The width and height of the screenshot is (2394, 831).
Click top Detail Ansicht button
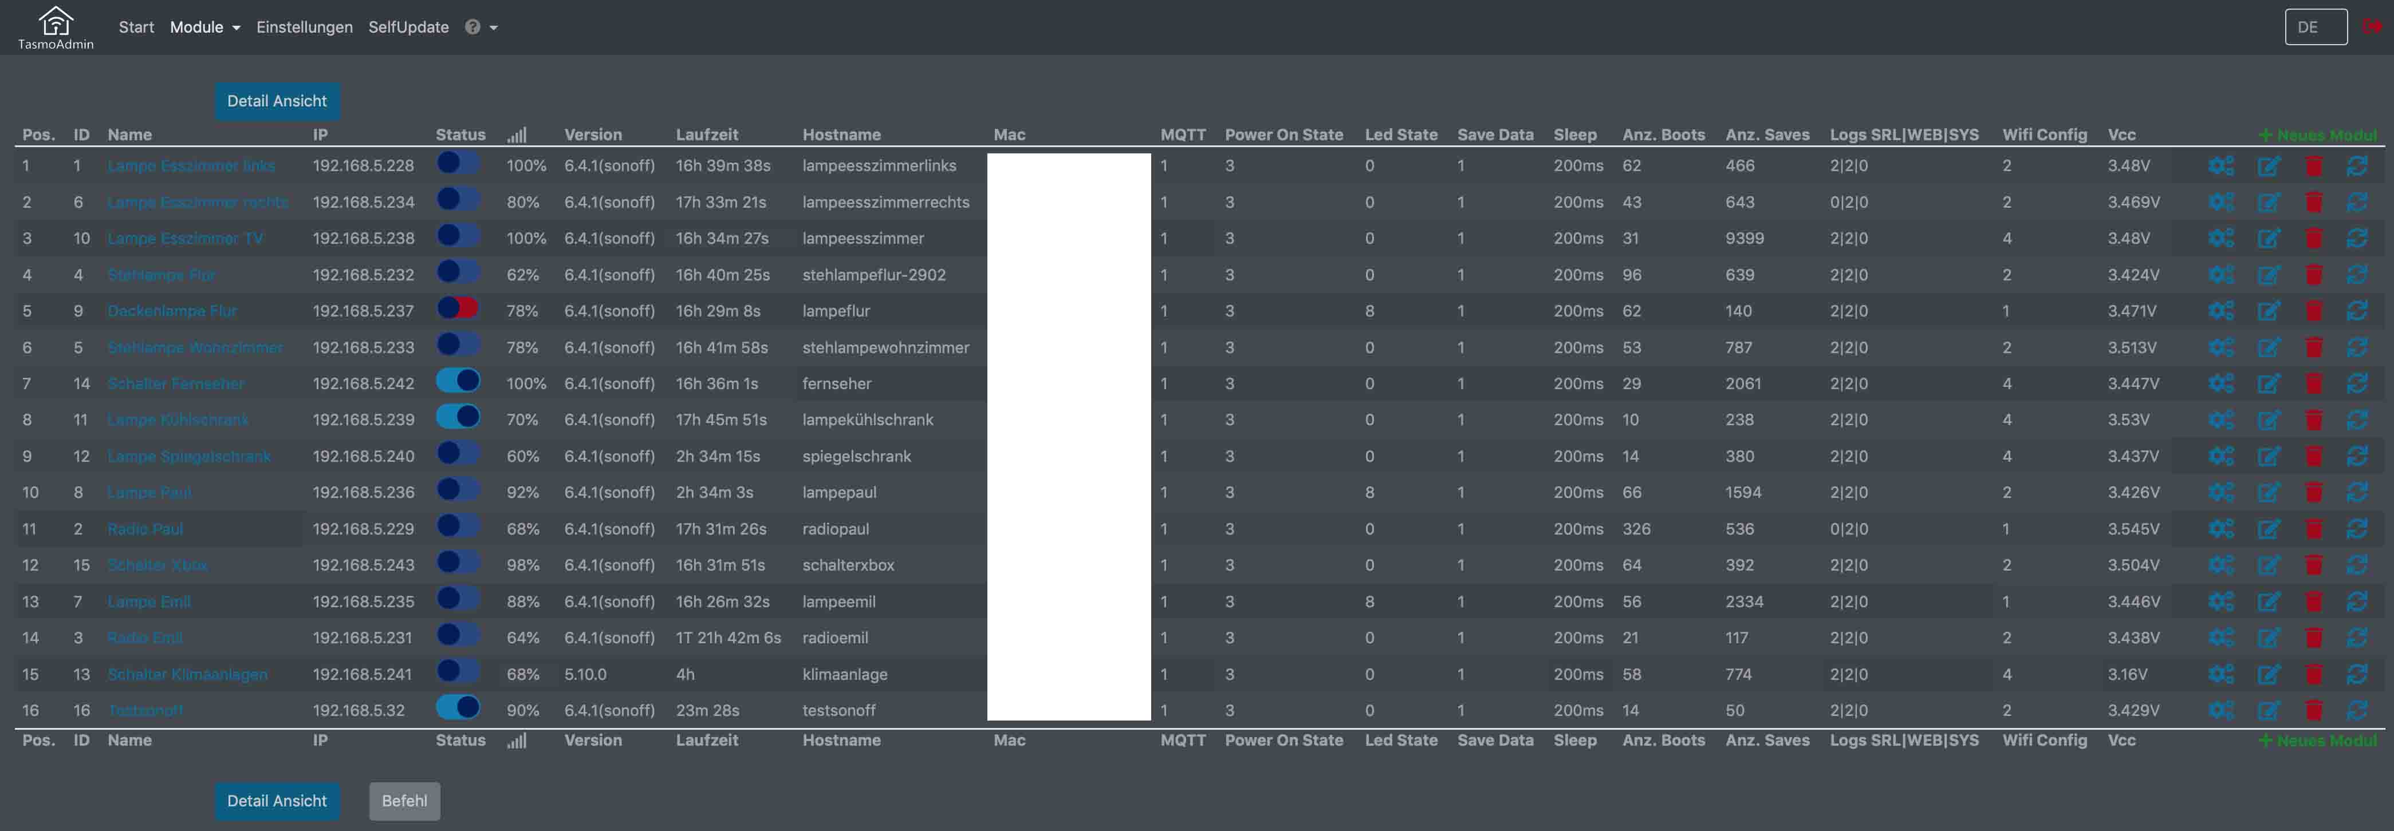[x=277, y=101]
